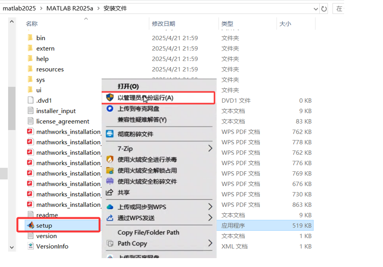Click the installer_input text file icon
The image size is (383, 267).
pyautogui.click(x=30, y=111)
